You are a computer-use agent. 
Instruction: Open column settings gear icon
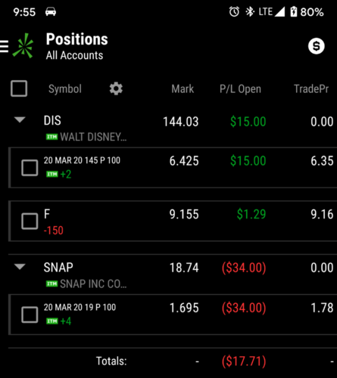point(116,88)
